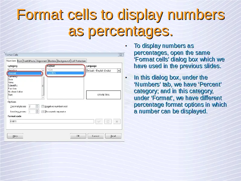
Task: Open the Borders tab
Action: click(52, 61)
